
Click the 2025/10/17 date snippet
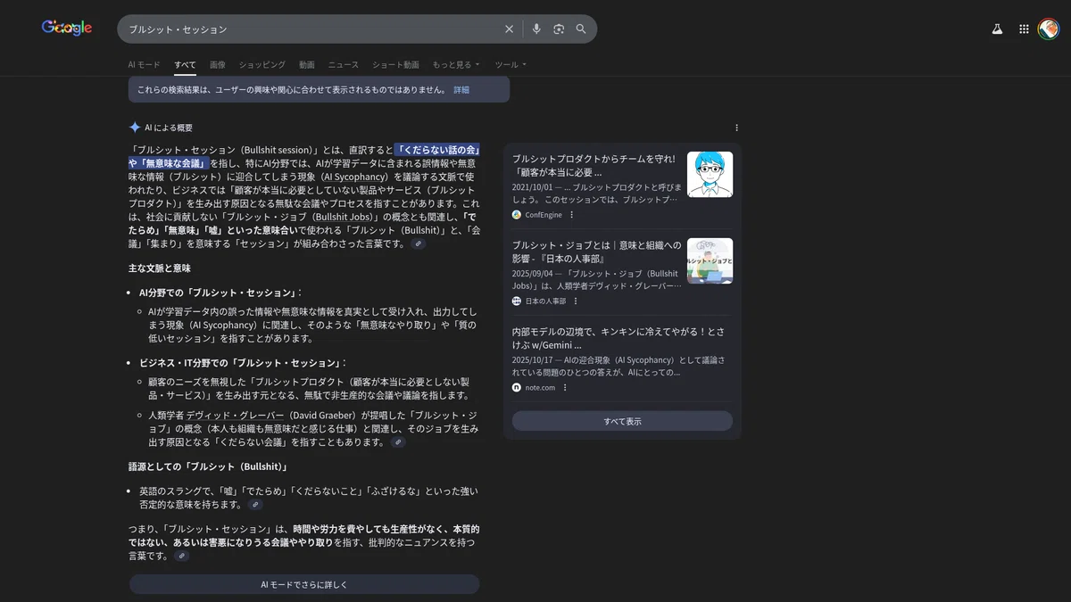534,360
